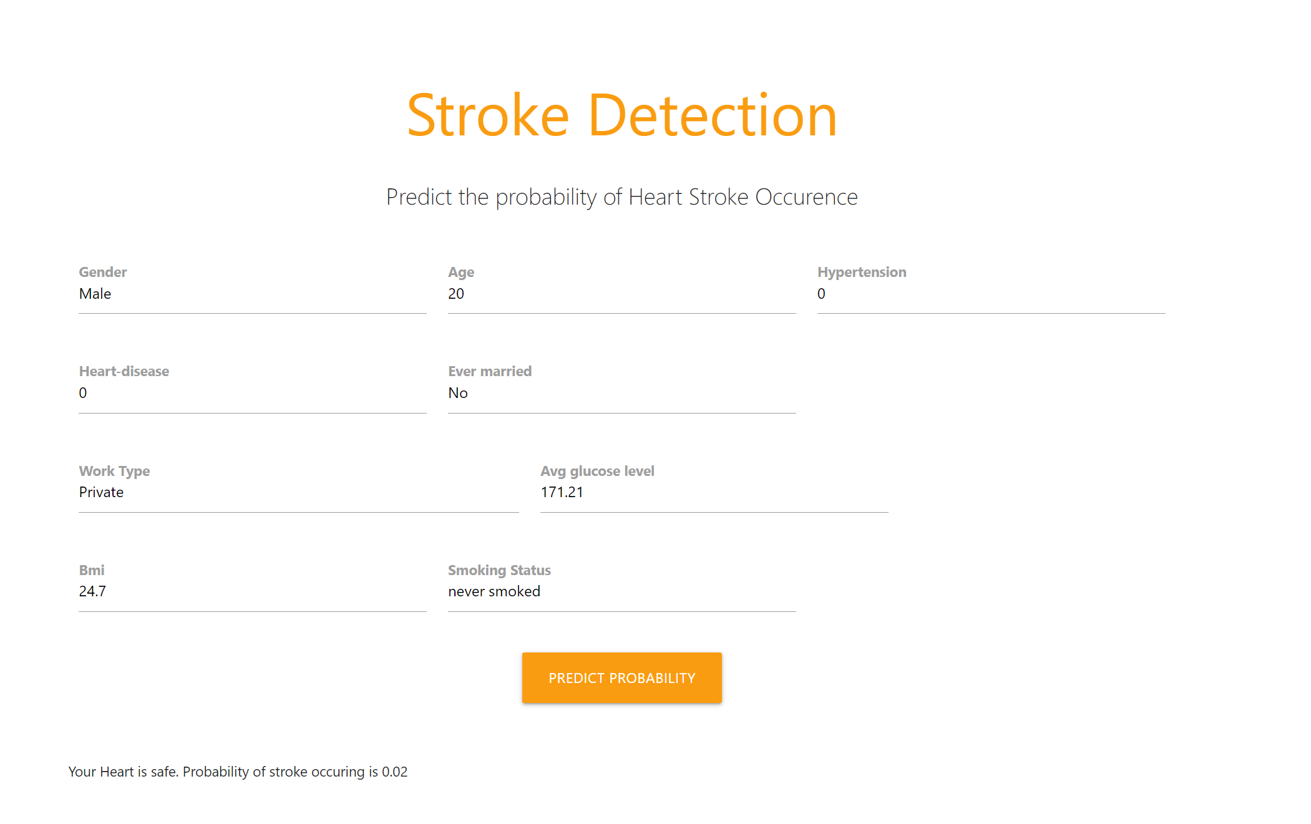The height and width of the screenshot is (824, 1311).
Task: Focus the Heart-disease input field
Action: (252, 393)
